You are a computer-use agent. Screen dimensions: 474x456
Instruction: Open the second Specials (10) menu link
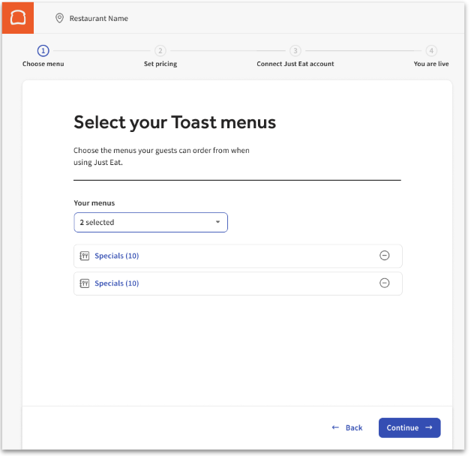(116, 283)
